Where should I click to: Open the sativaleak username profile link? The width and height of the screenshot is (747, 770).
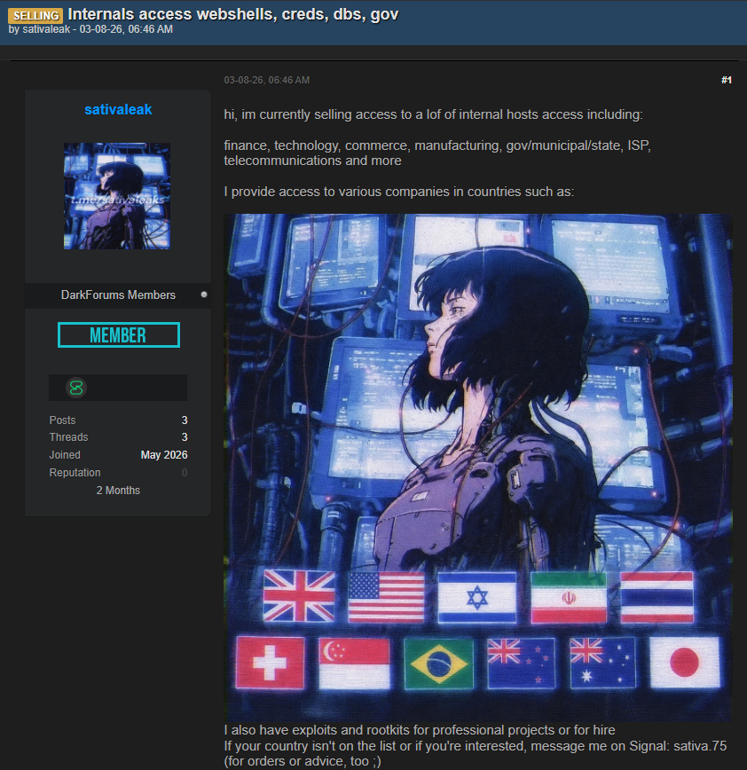click(x=118, y=109)
